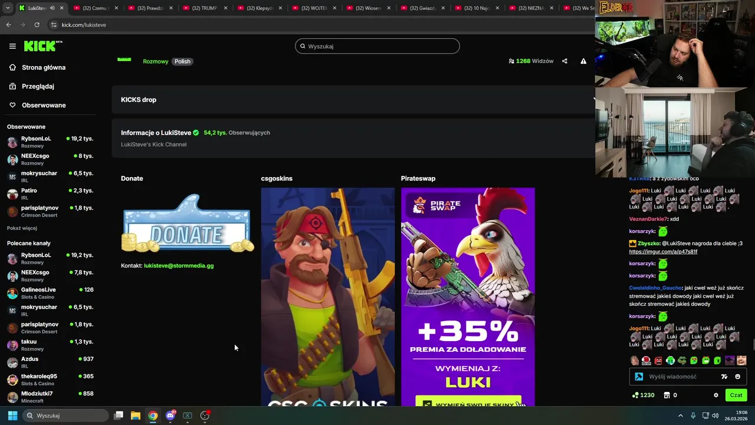Click the Windows taskbar Wyszukaj search

click(x=65, y=416)
